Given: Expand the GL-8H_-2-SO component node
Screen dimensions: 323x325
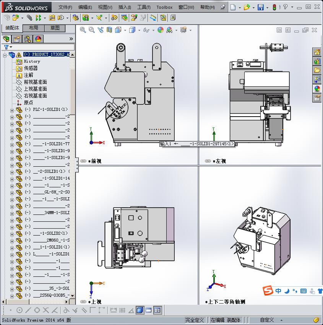Looking at the screenshot, I should [x=12, y=193].
